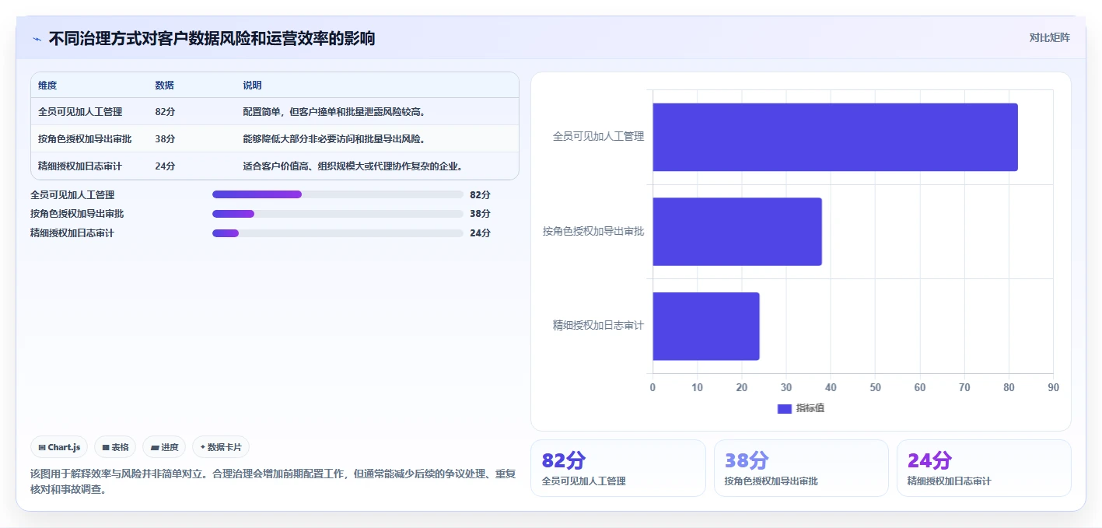Select the Chart.js tag chip
Image resolution: width=1102 pixels, height=528 pixels.
click(59, 447)
